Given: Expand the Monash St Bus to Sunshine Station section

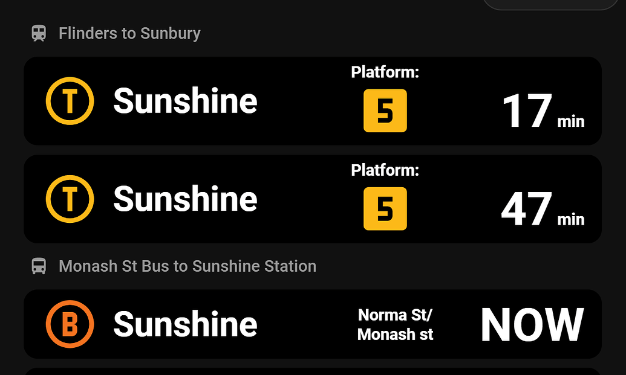Looking at the screenshot, I should (x=187, y=266).
